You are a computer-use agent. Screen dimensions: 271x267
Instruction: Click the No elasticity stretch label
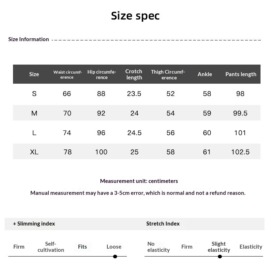point(159,247)
